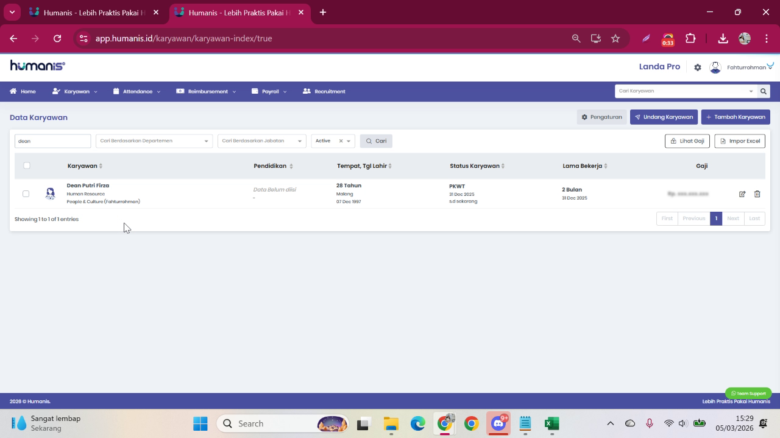780x438 pixels.
Task: Click Last pagination button
Action: tap(754, 218)
